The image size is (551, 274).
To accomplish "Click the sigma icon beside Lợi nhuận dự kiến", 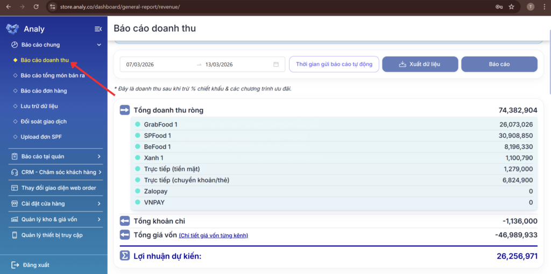I will (125, 256).
